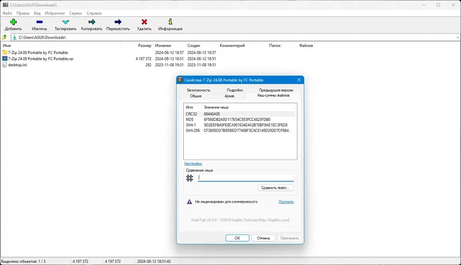Click the up-folder arrow icon beside address bar
This screenshot has width=461, height=265.
point(5,37)
